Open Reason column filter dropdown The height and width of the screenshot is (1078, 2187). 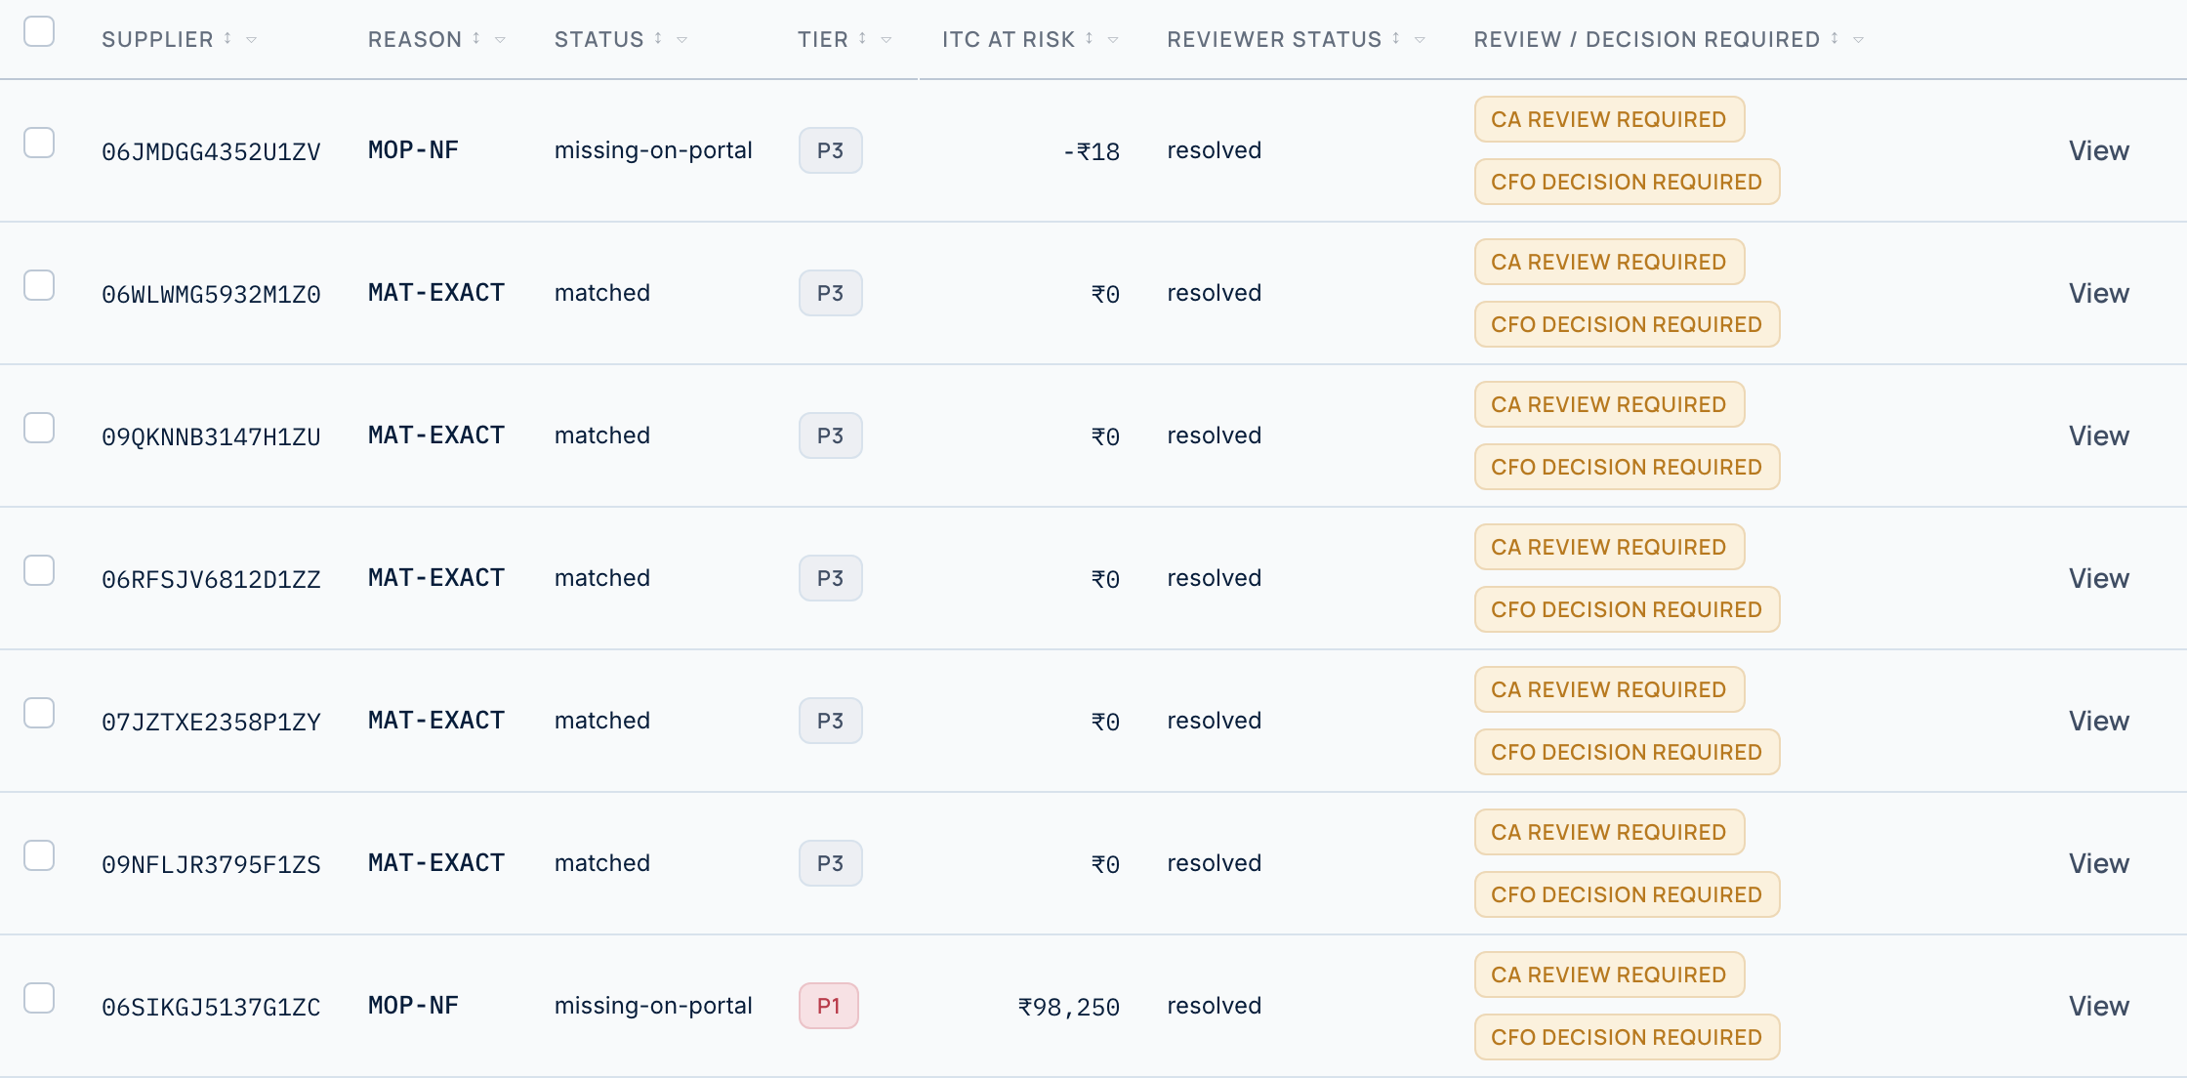pos(501,40)
